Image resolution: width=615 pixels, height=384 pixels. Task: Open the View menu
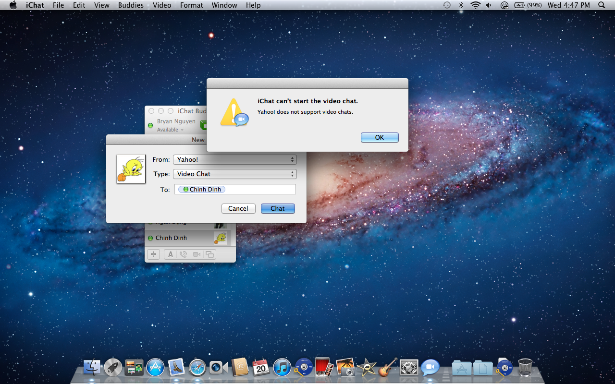[x=102, y=5]
